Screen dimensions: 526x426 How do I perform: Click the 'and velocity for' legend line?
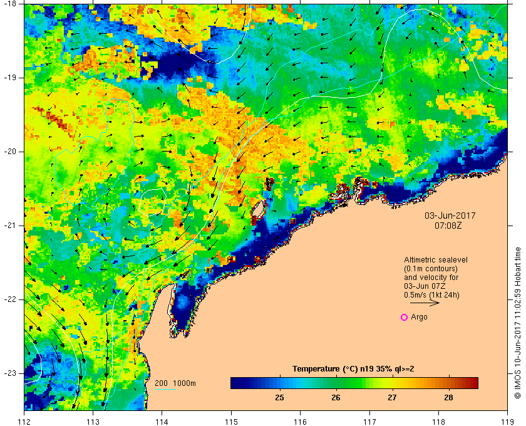click(x=431, y=278)
